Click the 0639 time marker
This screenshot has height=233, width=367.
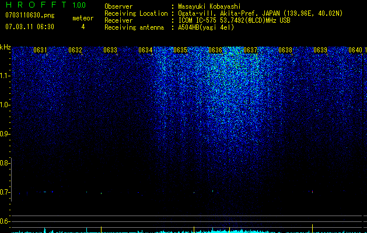pyautogui.click(x=320, y=50)
